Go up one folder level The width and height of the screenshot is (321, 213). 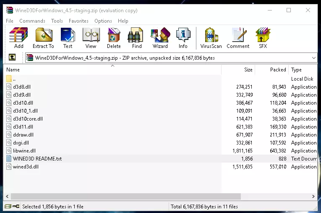click(12, 57)
